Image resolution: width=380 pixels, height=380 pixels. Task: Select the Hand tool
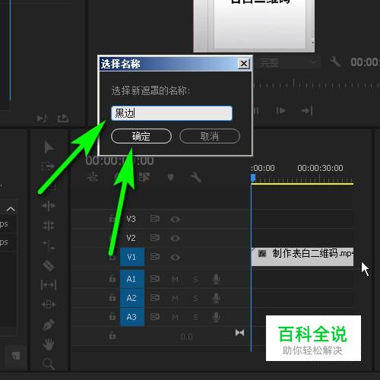coord(49,344)
